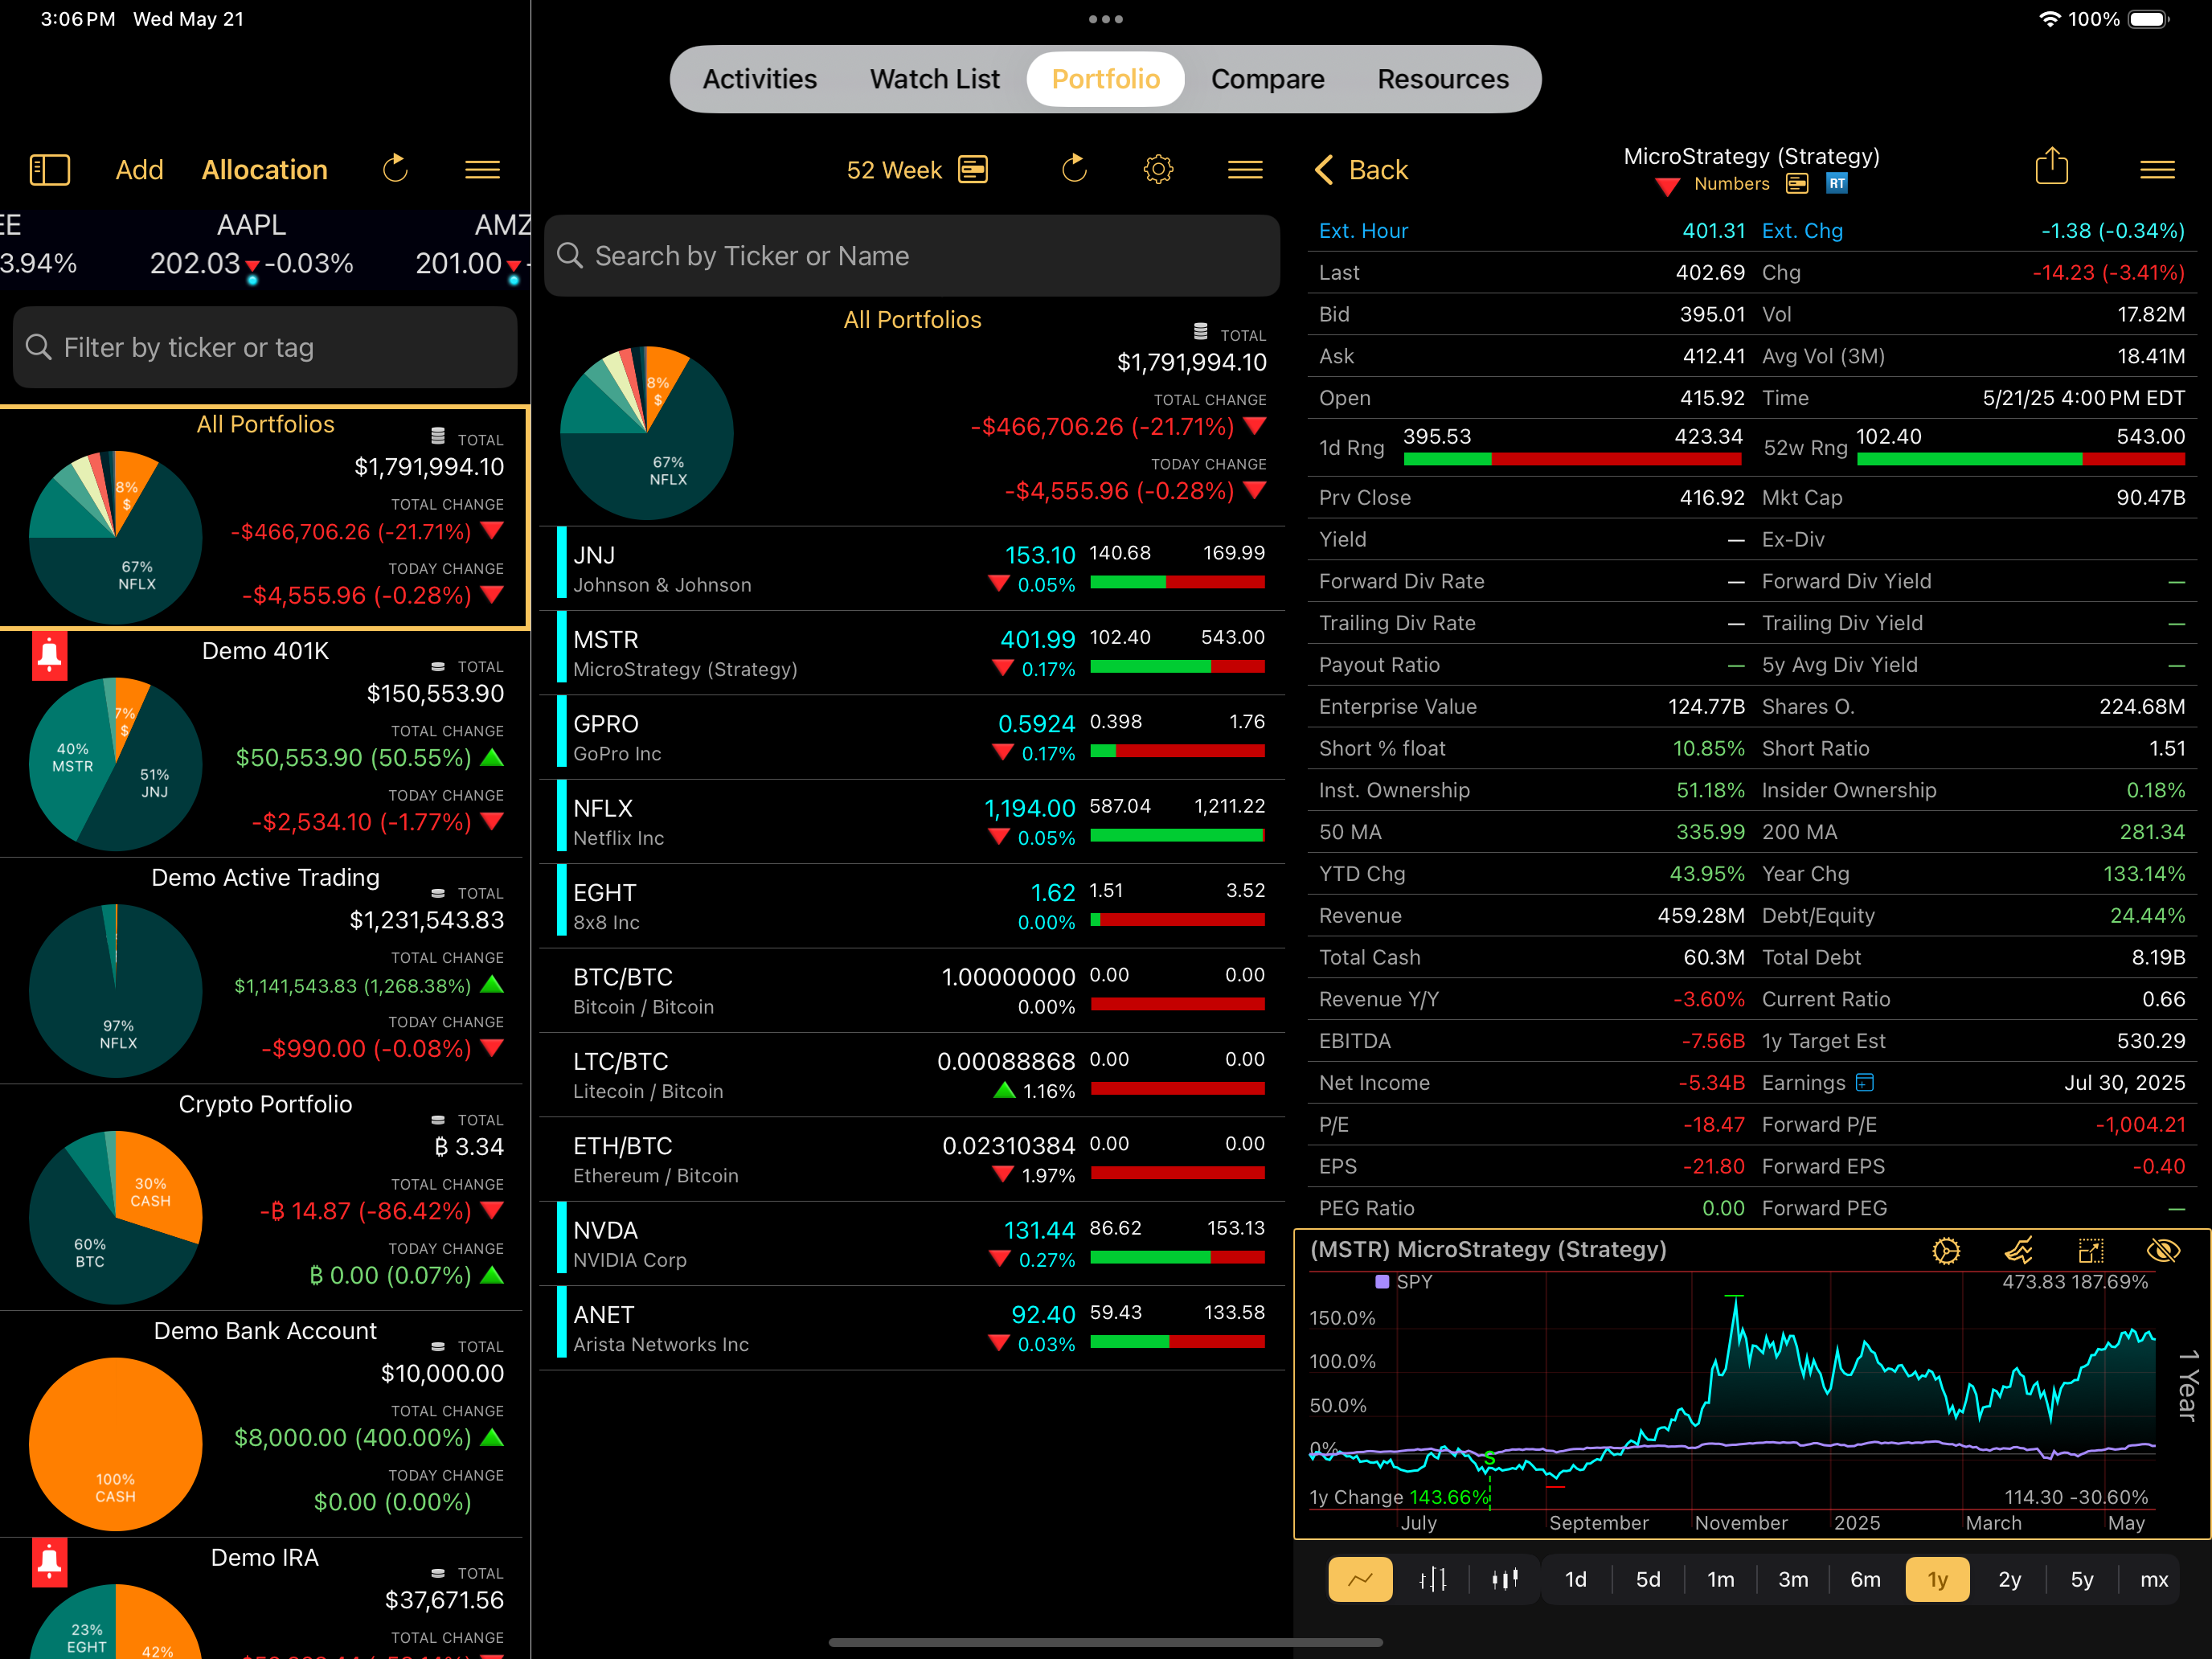Click the RT real-time badge
This screenshot has height=1659, width=2212.
(x=1837, y=184)
